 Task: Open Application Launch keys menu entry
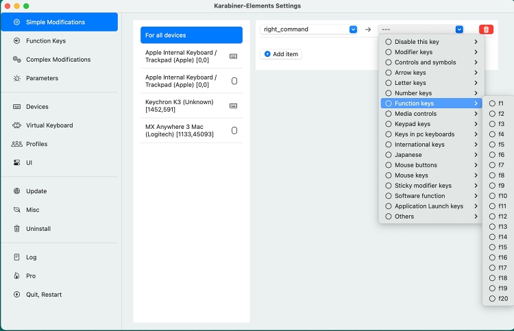(431, 206)
